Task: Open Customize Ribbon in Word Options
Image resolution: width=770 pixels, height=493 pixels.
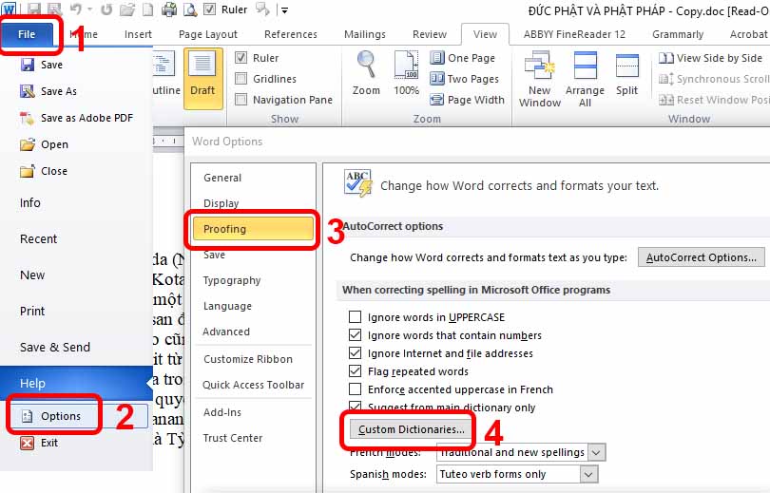Action: 248,359
